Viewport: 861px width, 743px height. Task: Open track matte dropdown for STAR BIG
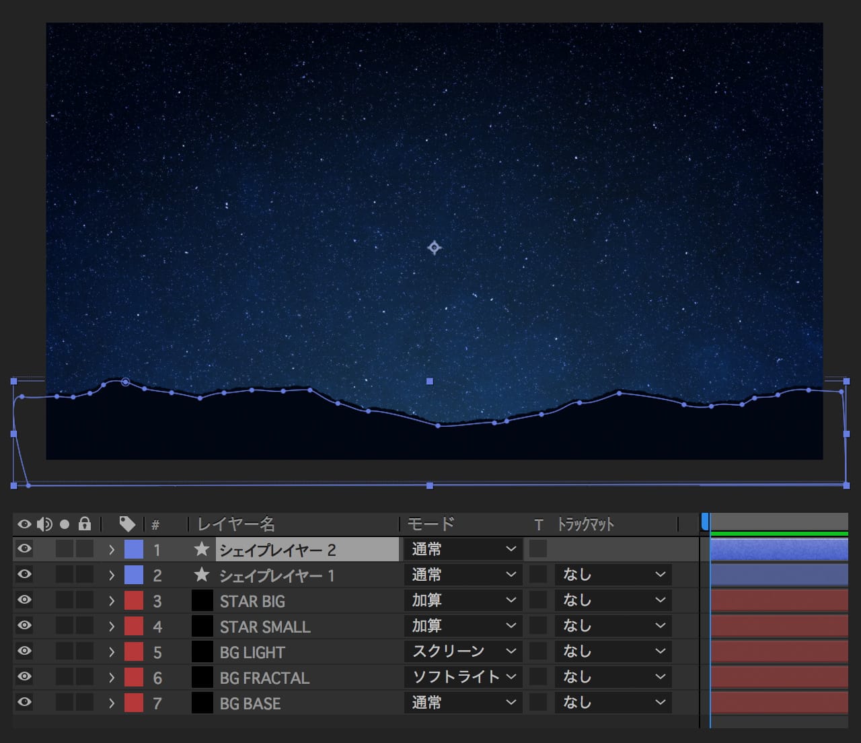[x=613, y=600]
